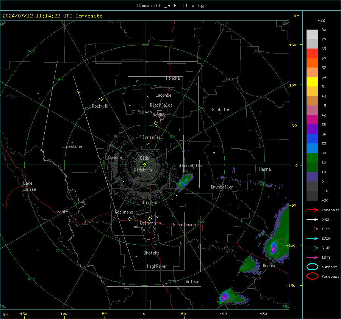Click the cyan current ellipse icon
Viewport: 341px width, 319px height.
pos(312,267)
